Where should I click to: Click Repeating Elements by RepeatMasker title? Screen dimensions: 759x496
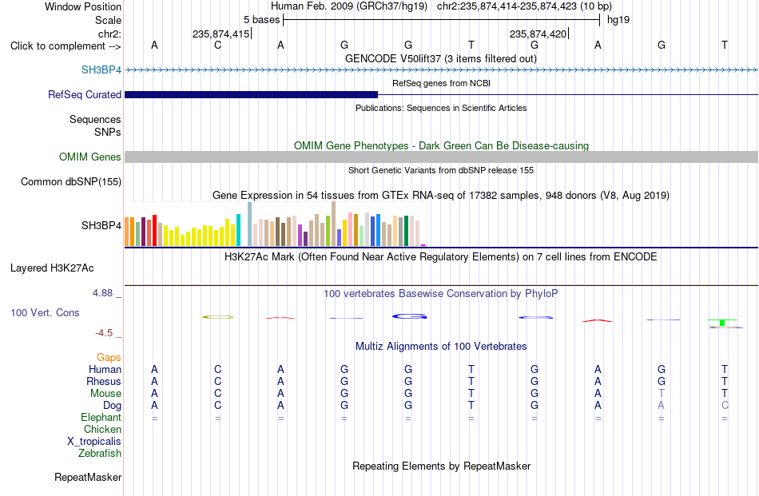[442, 466]
